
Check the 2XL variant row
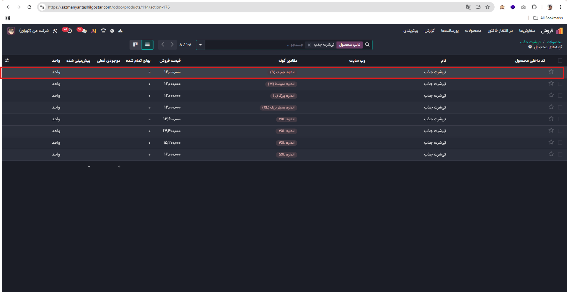pyautogui.click(x=560, y=119)
